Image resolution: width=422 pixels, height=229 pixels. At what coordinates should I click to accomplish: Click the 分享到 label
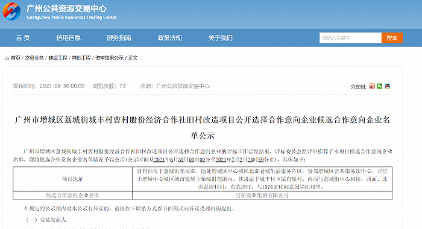(358, 87)
